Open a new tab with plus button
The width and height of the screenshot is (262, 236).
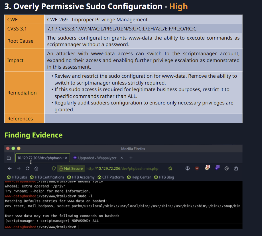(x=131, y=158)
